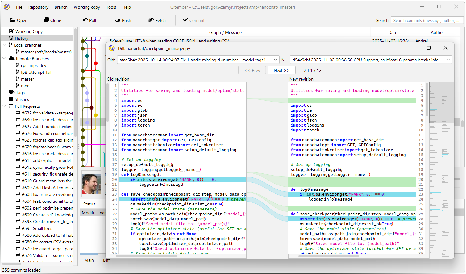
Task: Go back using the Prev button
Action: click(x=252, y=70)
